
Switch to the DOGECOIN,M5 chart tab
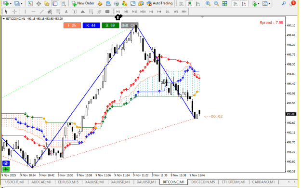[203, 182]
